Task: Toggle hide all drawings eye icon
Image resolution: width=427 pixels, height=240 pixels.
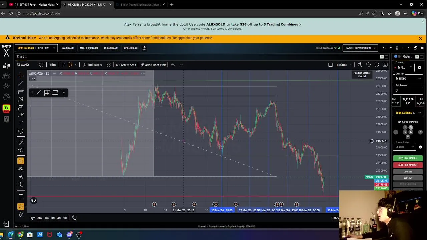Action: pos(21,185)
